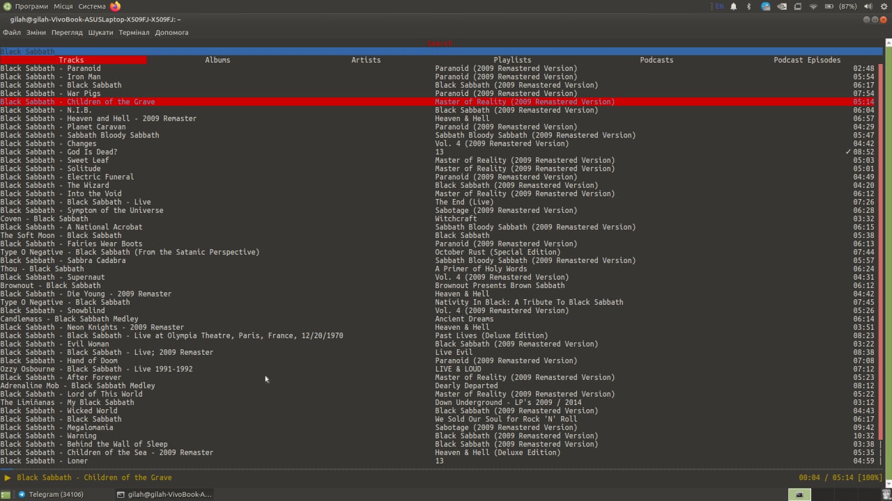Switch to gilah@gilah-VivoBook terminal taskbar button
The width and height of the screenshot is (892, 501).
(x=164, y=495)
